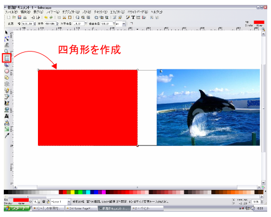The height and width of the screenshot is (217, 271).
Task: Select the Gradient tool
Action: [7, 129]
